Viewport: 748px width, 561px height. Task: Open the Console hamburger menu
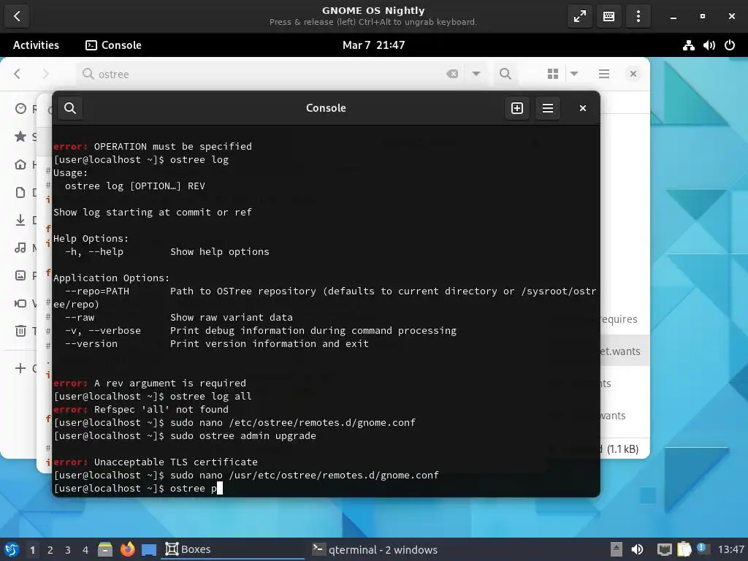pos(548,108)
